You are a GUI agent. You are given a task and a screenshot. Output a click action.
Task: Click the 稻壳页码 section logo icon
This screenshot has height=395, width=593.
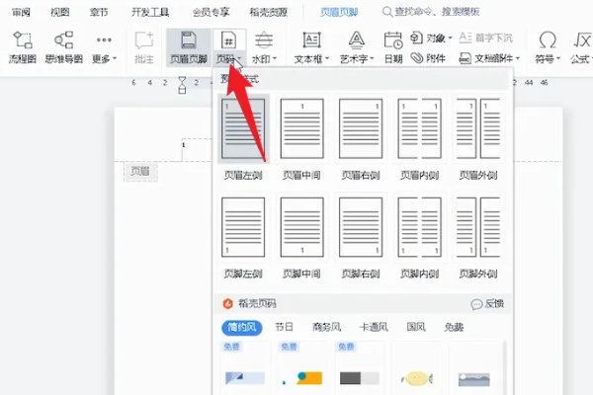click(x=227, y=303)
